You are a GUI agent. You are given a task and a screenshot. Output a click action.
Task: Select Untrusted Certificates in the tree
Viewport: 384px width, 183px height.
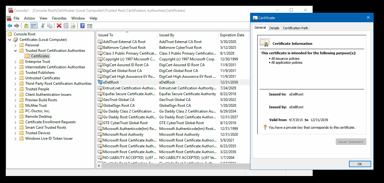click(x=43, y=78)
